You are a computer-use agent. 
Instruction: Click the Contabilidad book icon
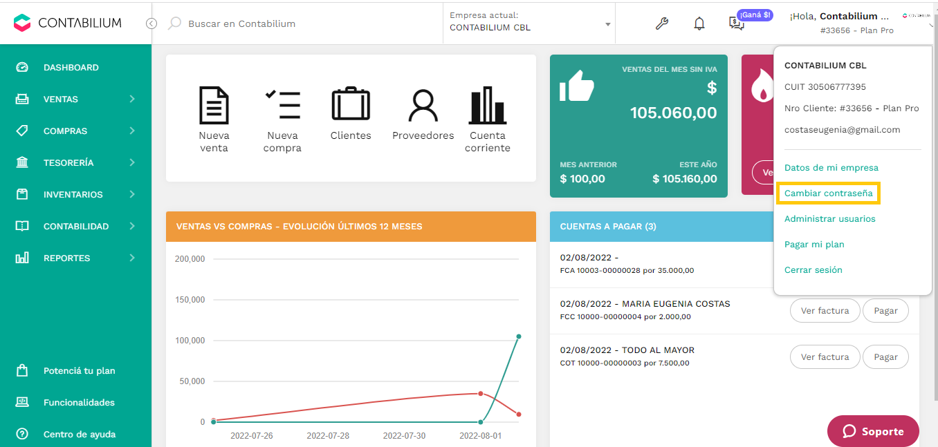tap(22, 226)
